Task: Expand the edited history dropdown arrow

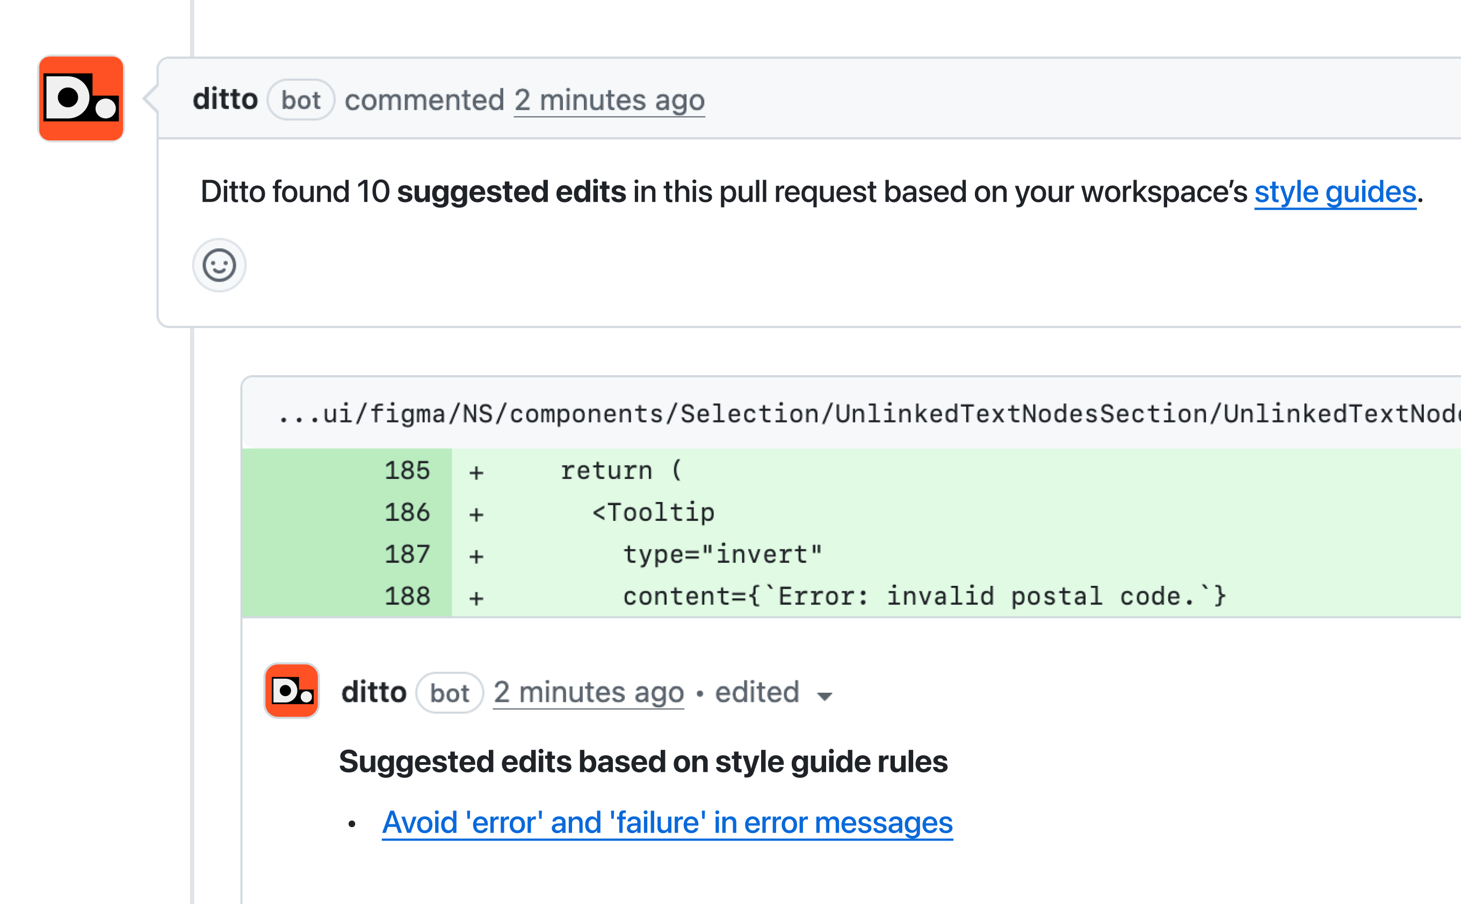Action: [x=824, y=695]
